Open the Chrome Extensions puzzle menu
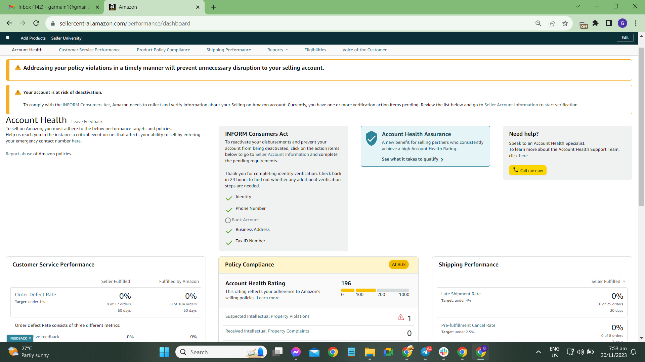645x362 pixels. point(596,23)
